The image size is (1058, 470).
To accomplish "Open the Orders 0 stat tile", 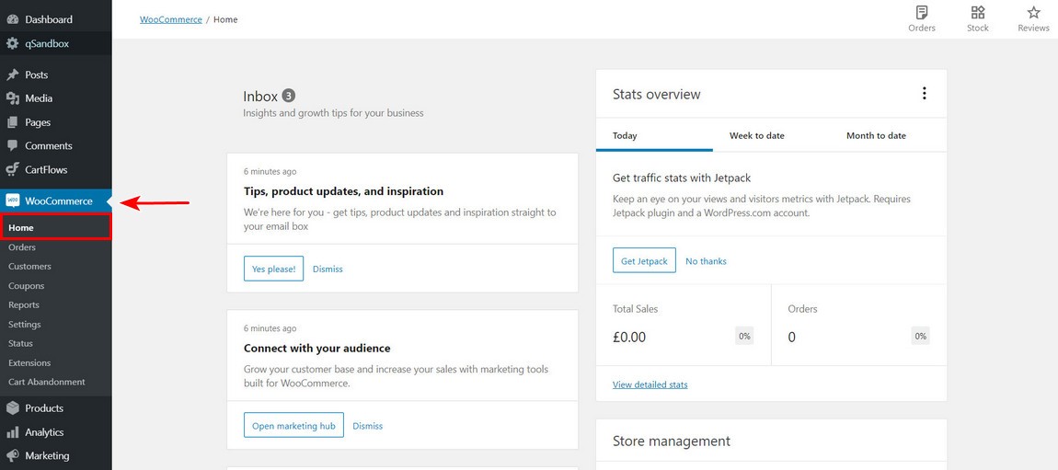I will 859,325.
